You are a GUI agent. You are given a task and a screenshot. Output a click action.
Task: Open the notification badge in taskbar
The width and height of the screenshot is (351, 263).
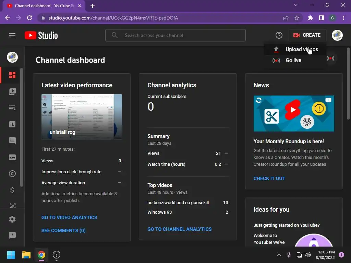click(x=341, y=255)
